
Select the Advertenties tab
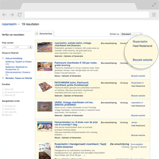pos(45,34)
